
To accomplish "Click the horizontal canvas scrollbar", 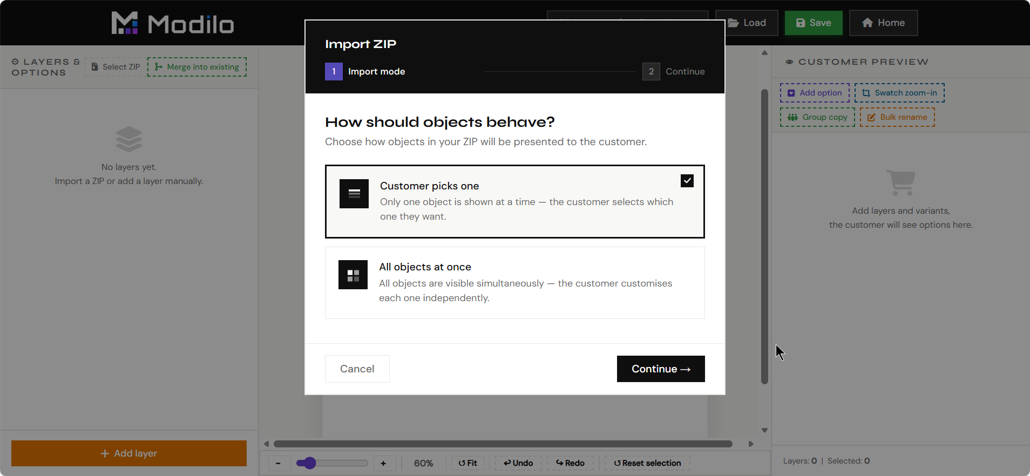I will point(503,444).
